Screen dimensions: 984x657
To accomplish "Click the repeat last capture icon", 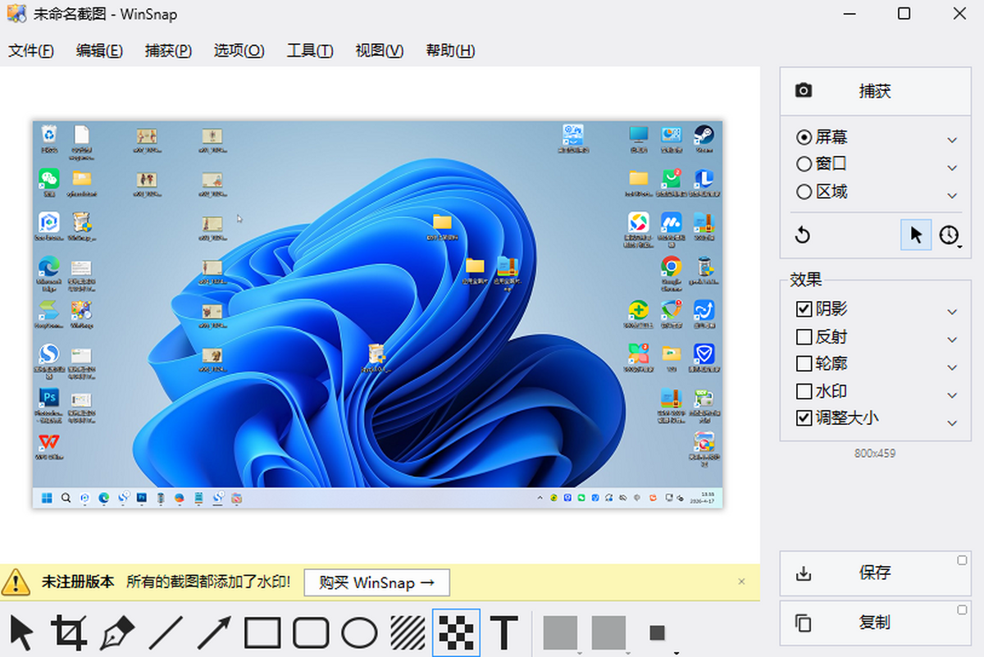I will pyautogui.click(x=803, y=235).
